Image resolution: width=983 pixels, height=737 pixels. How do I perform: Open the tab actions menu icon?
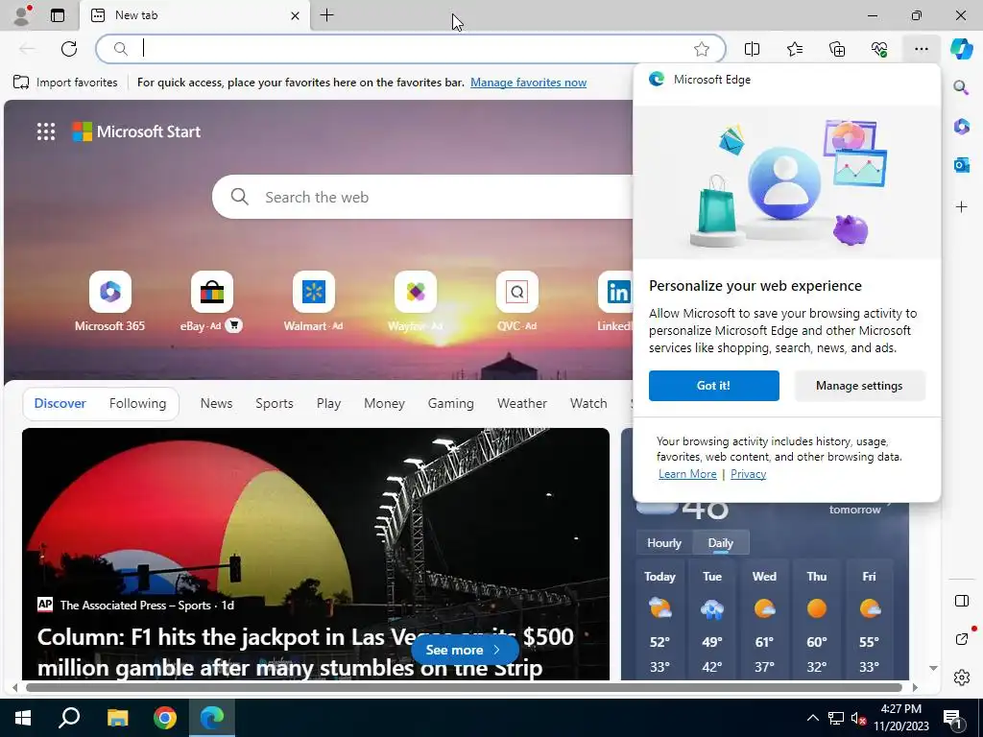click(58, 15)
